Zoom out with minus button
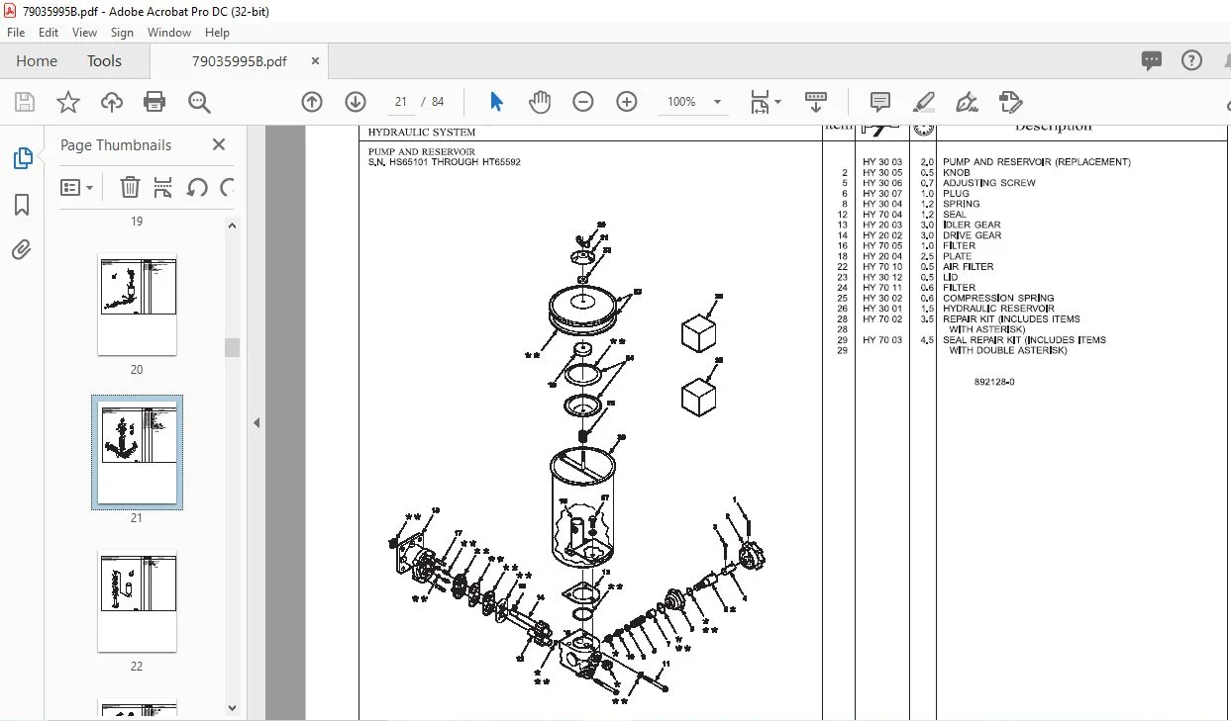Viewport: 1231px width, 721px height. [x=583, y=102]
